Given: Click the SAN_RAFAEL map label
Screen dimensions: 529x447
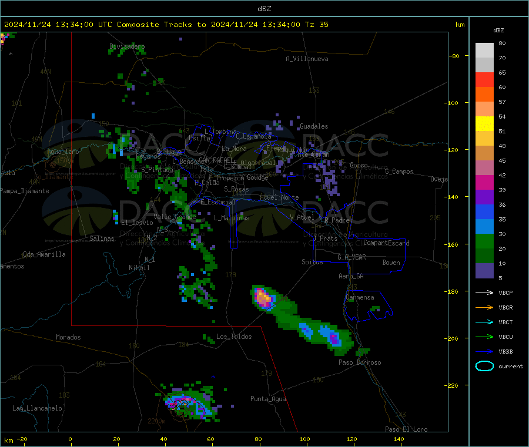Looking at the screenshot, I should (215, 160).
